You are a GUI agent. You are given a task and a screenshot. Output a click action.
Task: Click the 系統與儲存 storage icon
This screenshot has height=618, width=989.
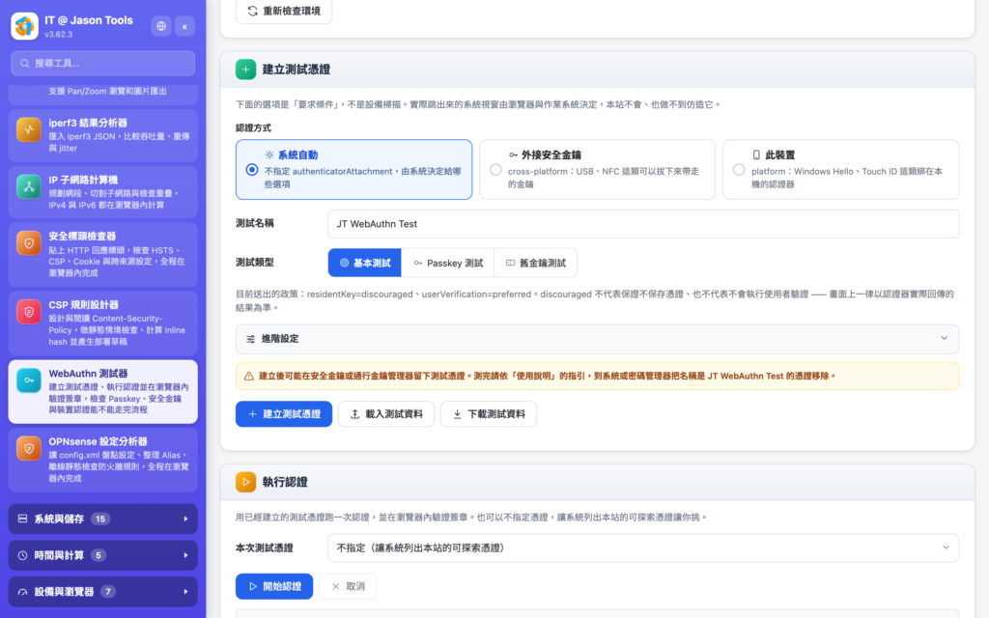click(23, 519)
